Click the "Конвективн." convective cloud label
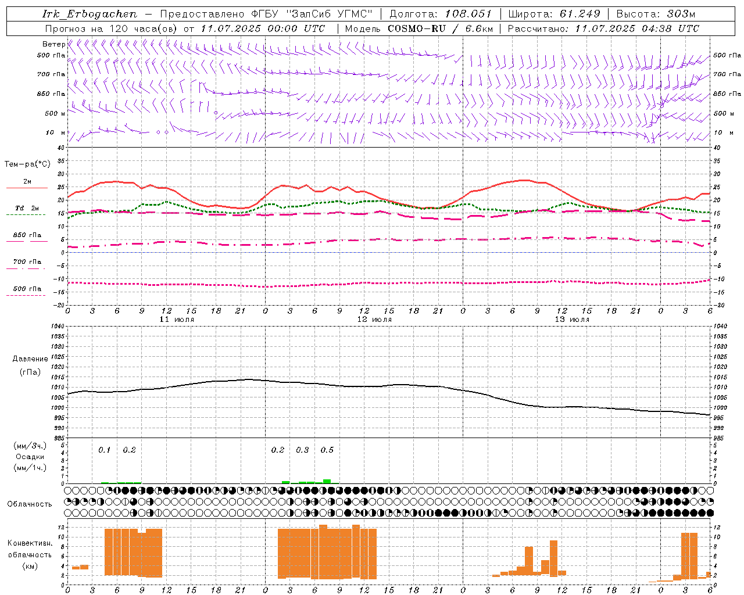This screenshot has width=744, height=595. click(x=30, y=543)
